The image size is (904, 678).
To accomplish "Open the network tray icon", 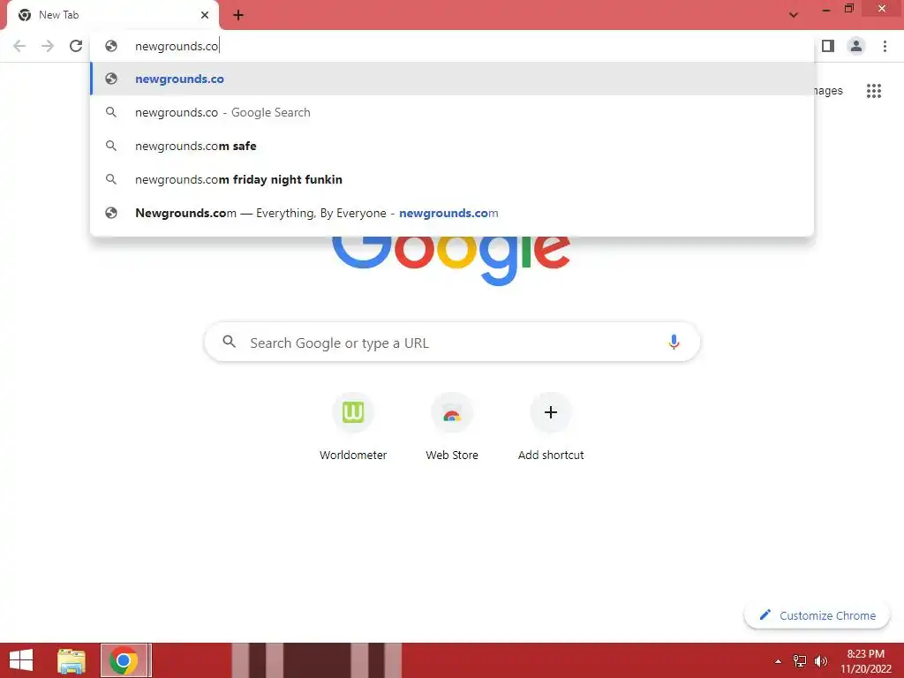I will 800,661.
